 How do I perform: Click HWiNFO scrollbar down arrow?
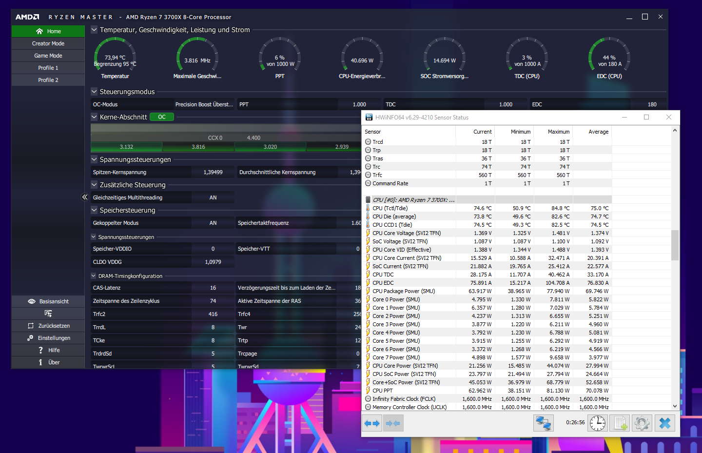coord(675,406)
